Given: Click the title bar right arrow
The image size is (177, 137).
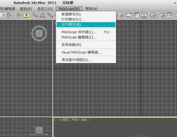Looking at the screenshot, I should pyautogui.click(x=175, y=3).
